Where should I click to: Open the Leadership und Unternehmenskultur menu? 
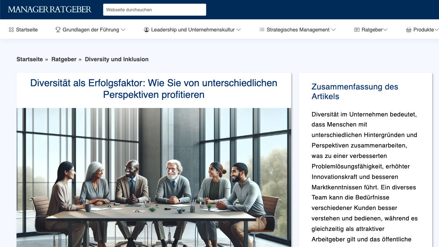click(x=193, y=30)
